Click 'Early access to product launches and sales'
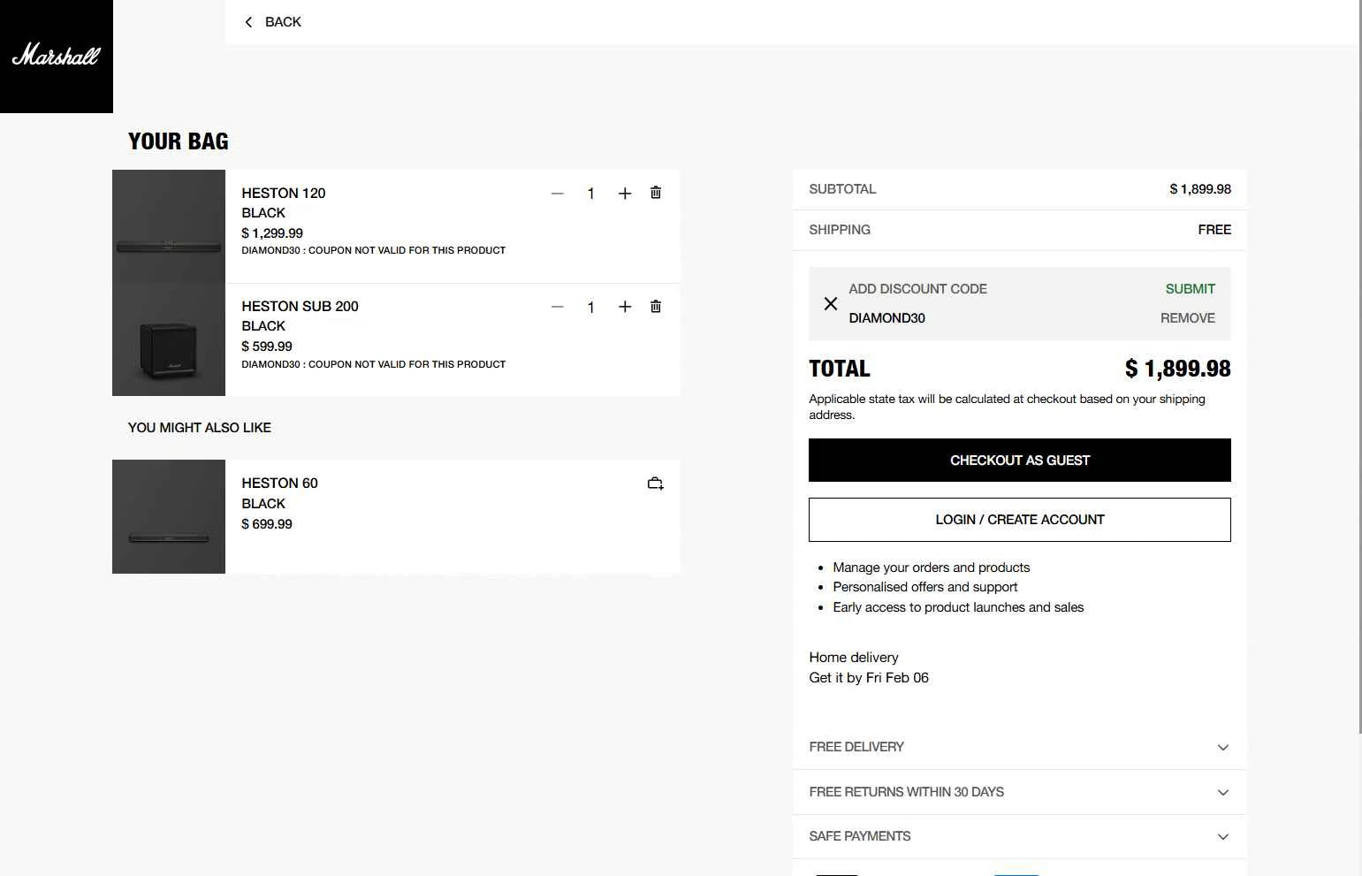The width and height of the screenshot is (1362, 876). (x=958, y=607)
